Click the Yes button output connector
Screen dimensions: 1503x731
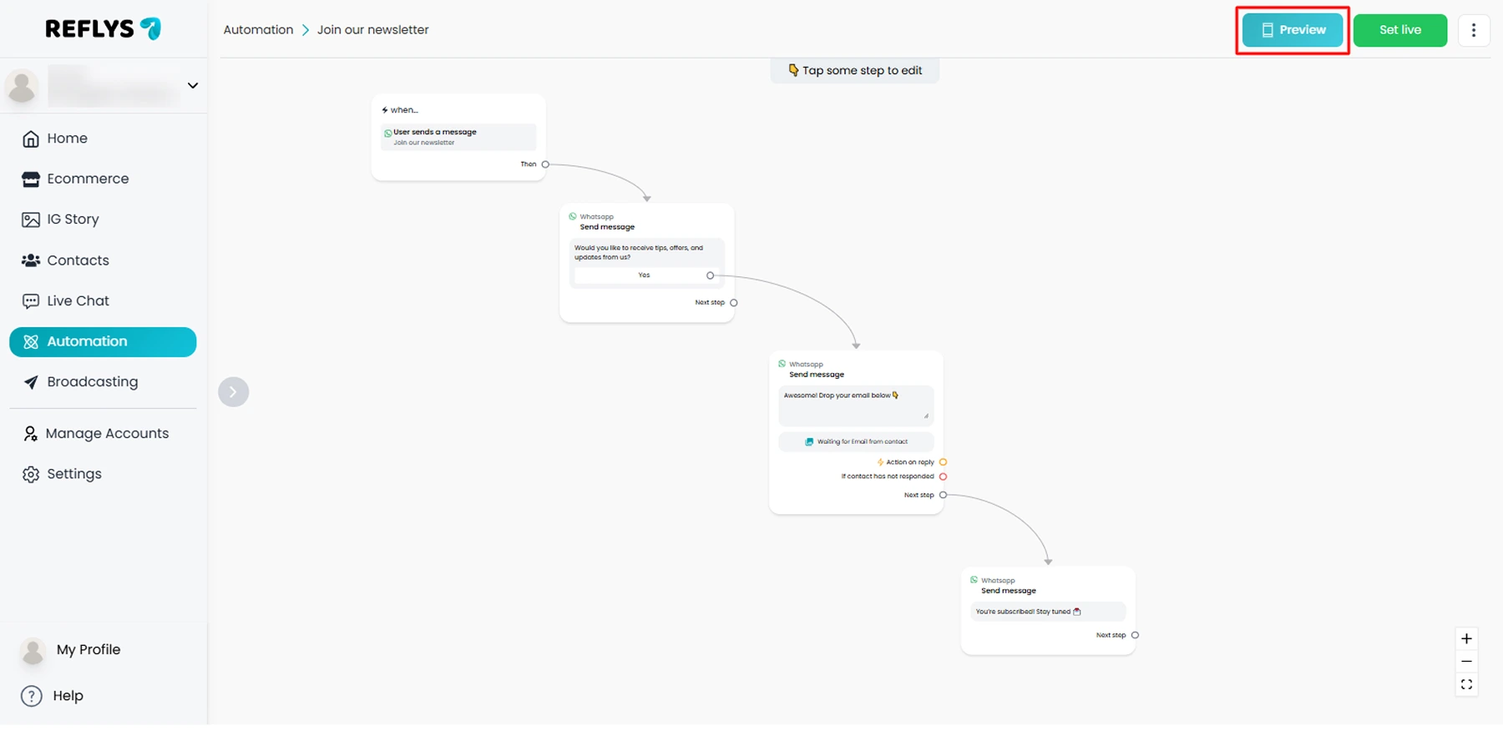tap(710, 275)
